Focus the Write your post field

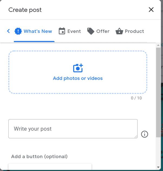(73, 129)
